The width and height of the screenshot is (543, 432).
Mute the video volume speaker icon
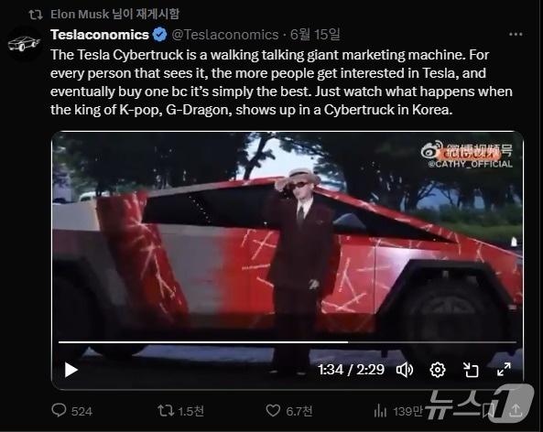coord(405,370)
